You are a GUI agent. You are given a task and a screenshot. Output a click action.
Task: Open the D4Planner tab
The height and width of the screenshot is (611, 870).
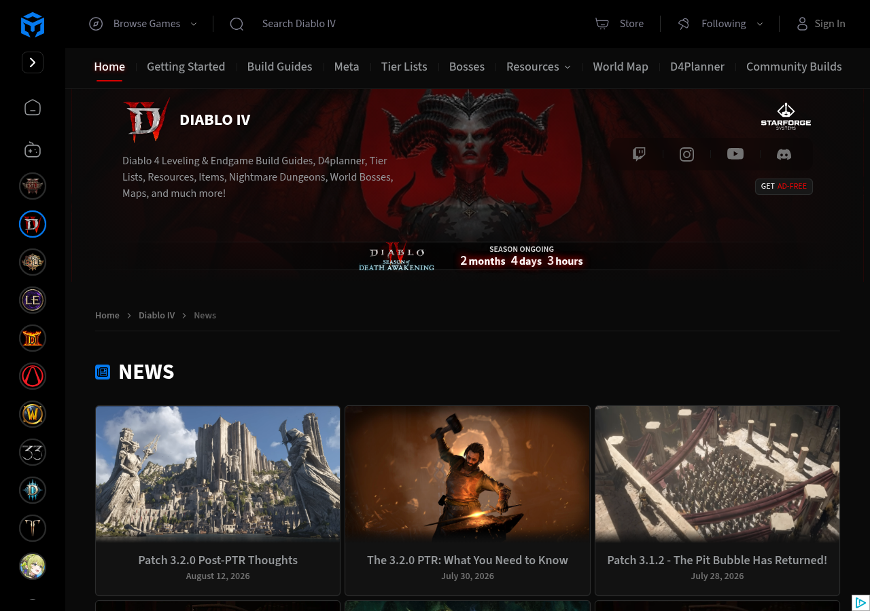[697, 67]
